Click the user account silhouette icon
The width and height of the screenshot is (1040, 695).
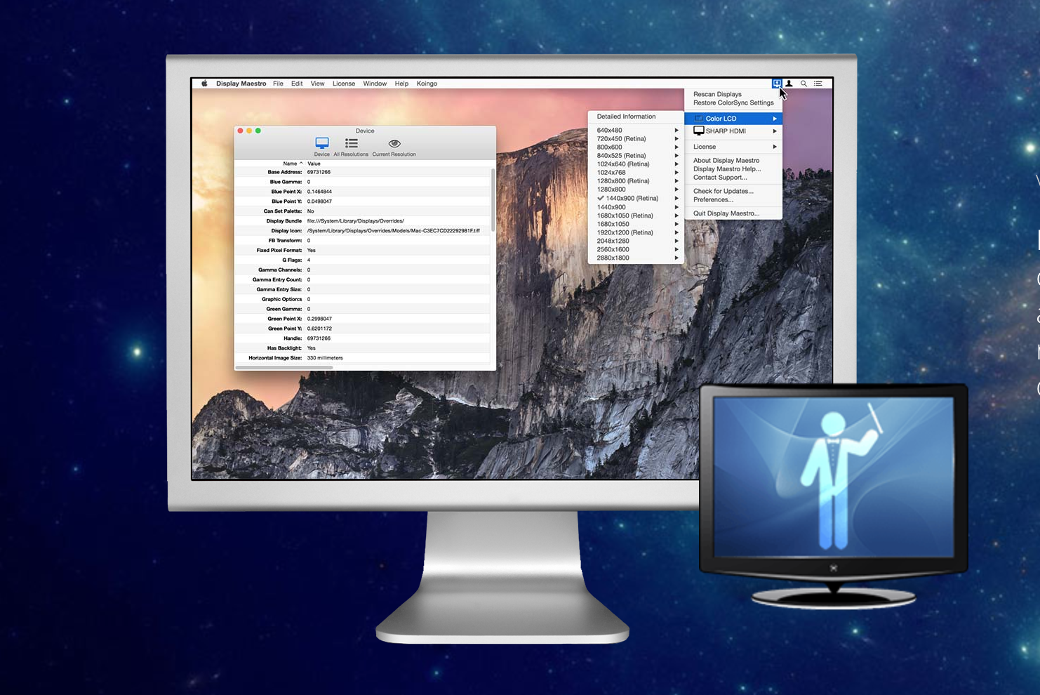(789, 84)
